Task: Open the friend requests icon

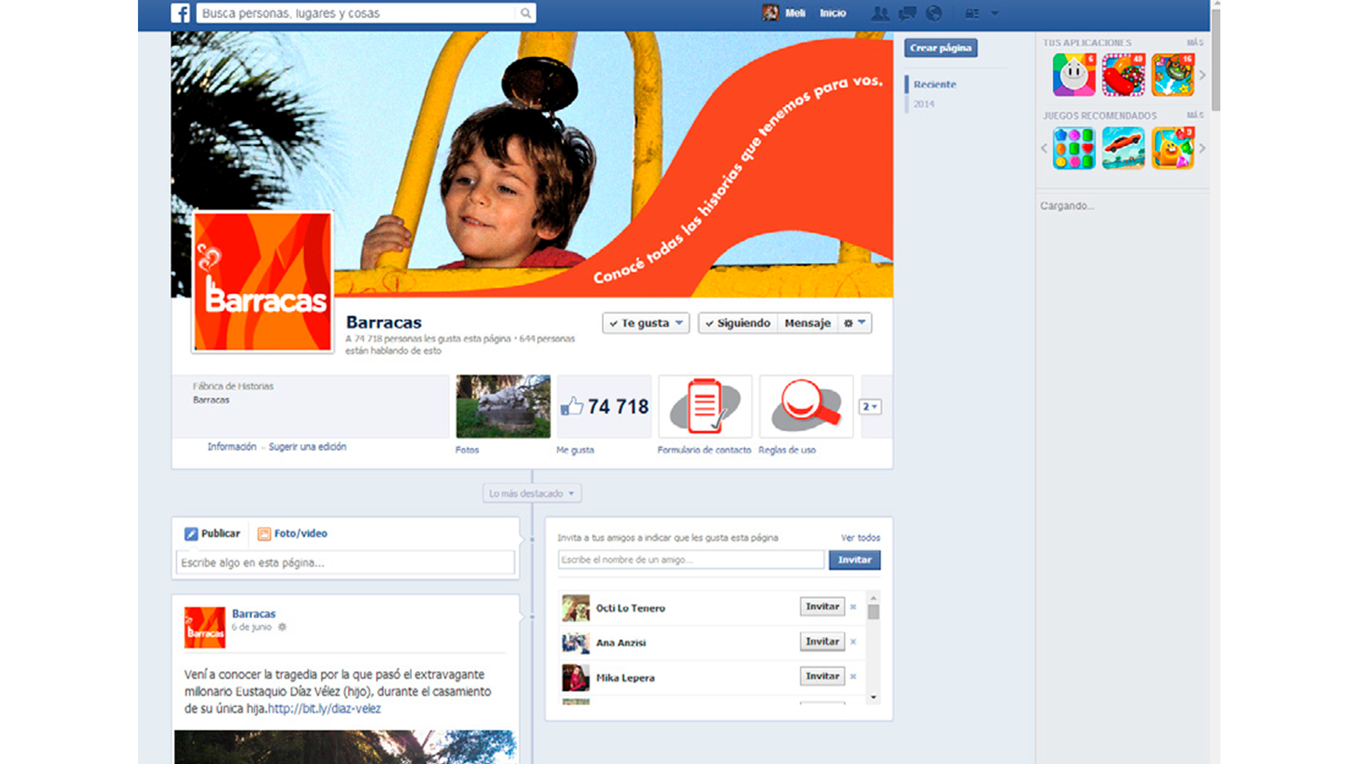Action: pos(880,13)
